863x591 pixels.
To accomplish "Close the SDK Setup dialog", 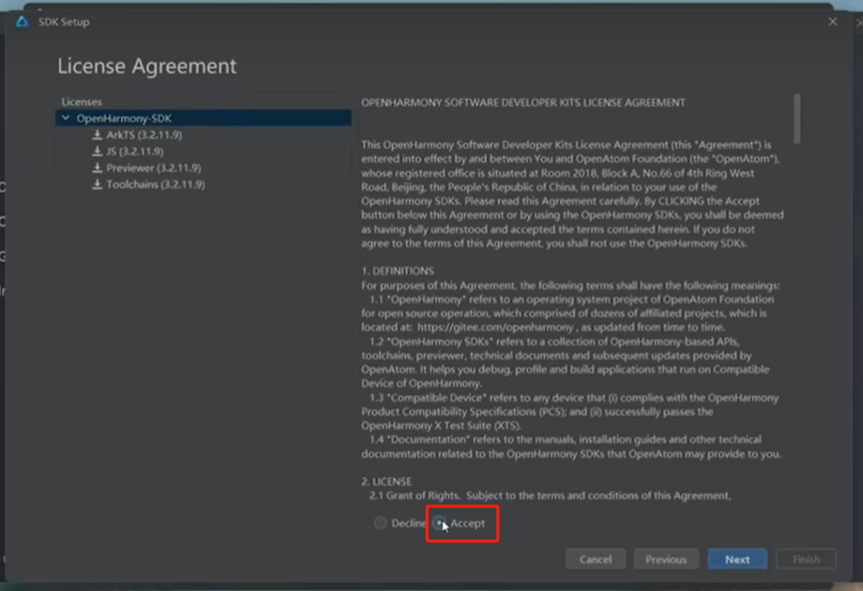I will pyautogui.click(x=833, y=22).
